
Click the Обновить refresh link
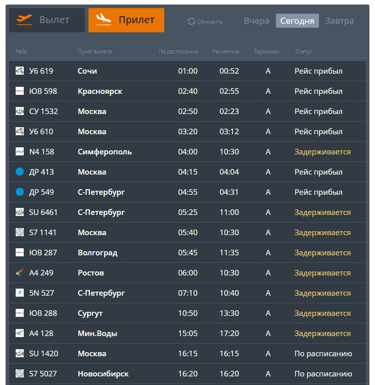tap(210, 22)
